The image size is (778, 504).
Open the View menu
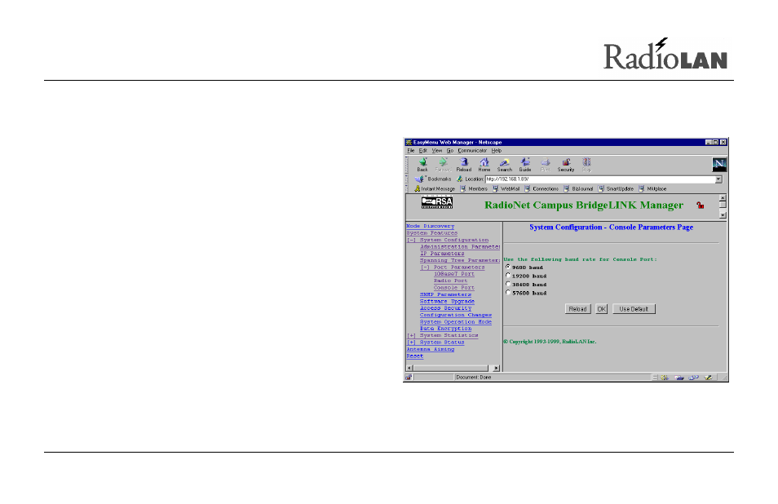[436, 151]
